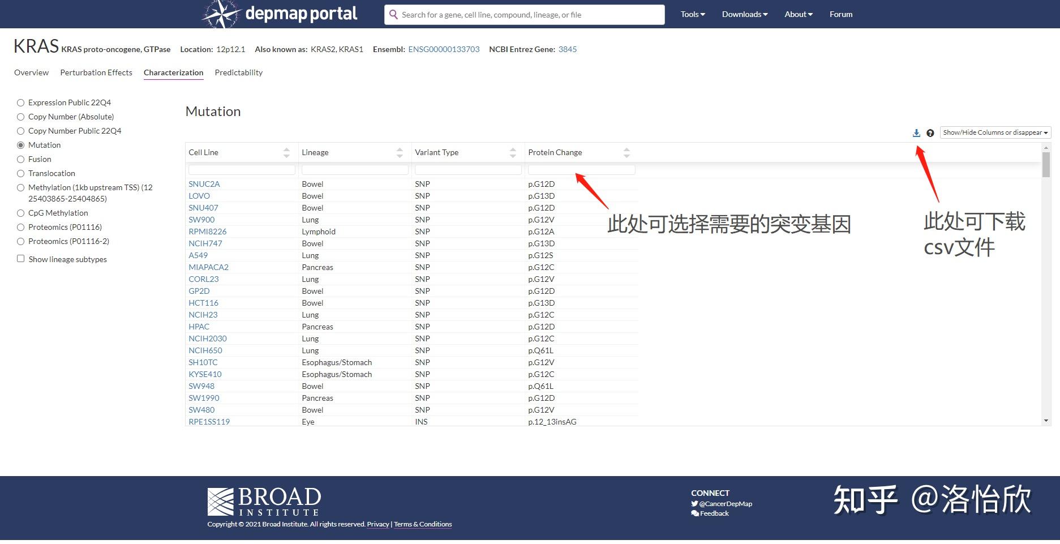1060x544 pixels.
Task: Click the Protein Change filter field
Action: click(581, 170)
